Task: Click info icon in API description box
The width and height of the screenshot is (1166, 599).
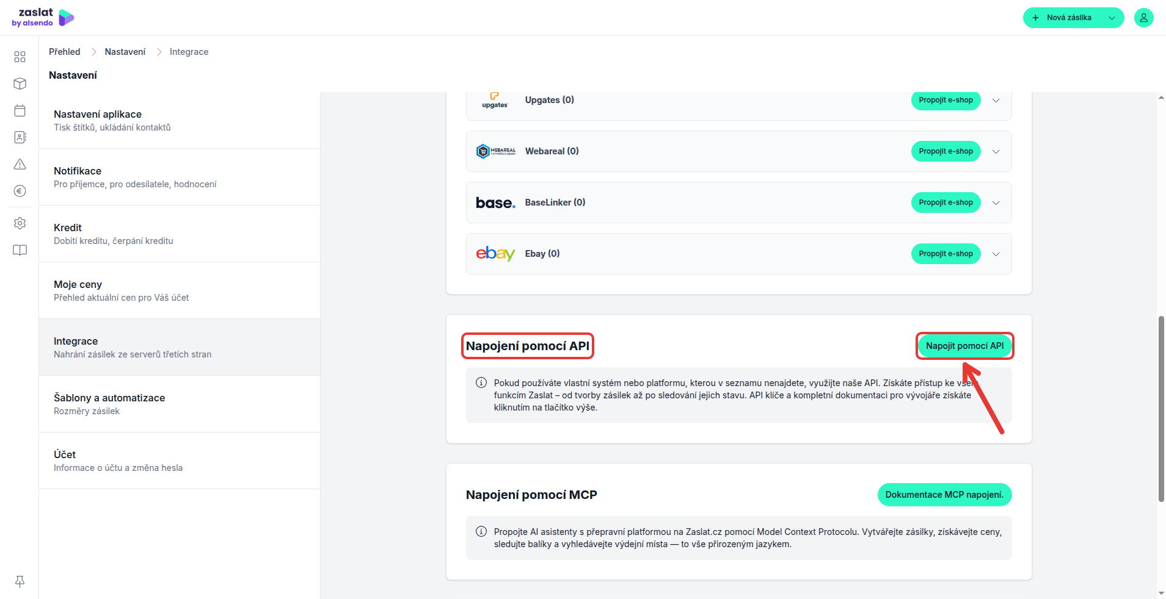Action: pyautogui.click(x=481, y=383)
